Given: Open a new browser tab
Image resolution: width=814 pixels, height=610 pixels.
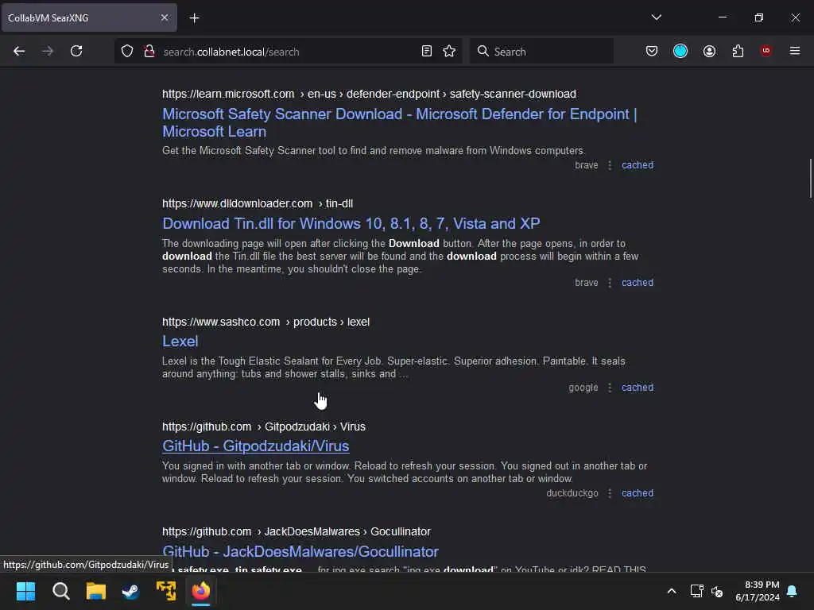Looking at the screenshot, I should [194, 18].
